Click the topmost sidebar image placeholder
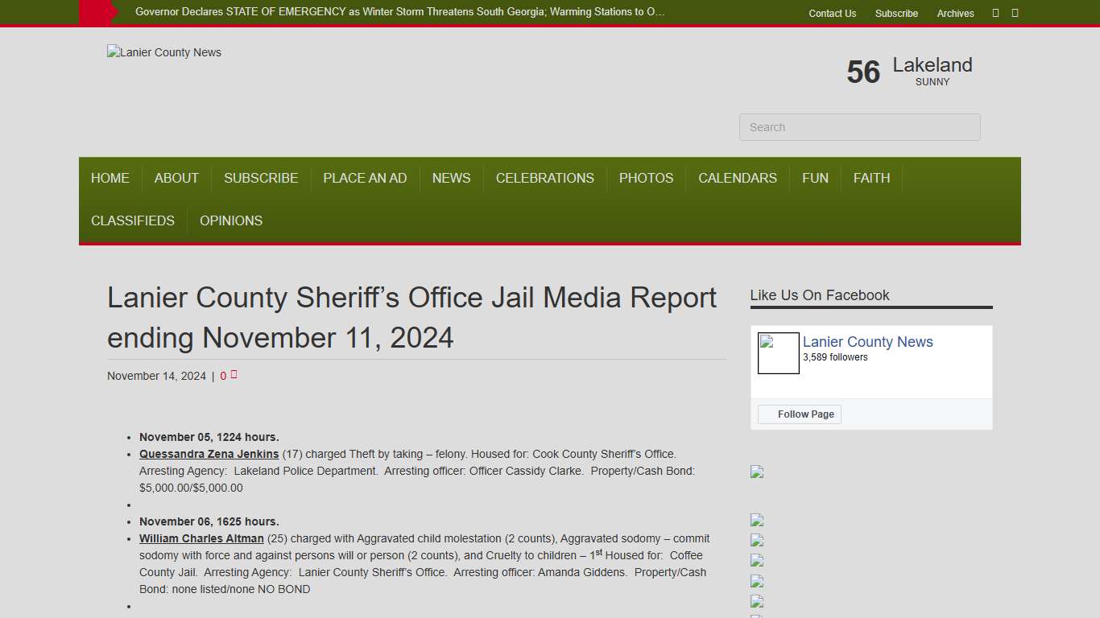1100x618 pixels. point(756,472)
